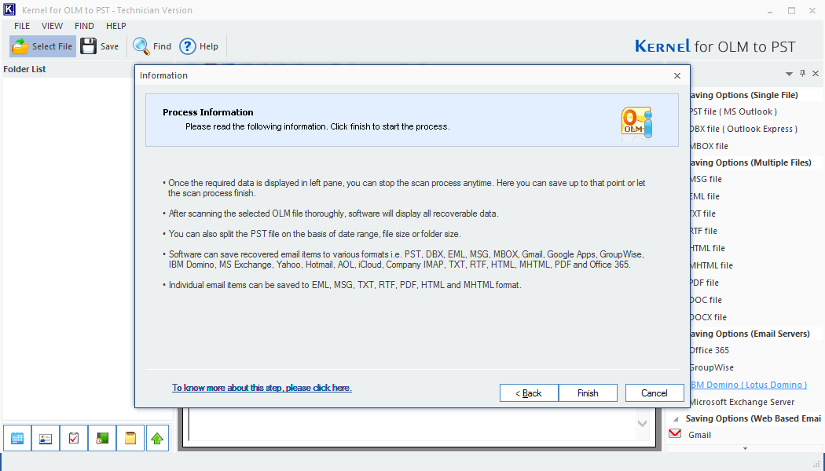Image resolution: width=825 pixels, height=471 pixels.
Task: Close the Information dialog with X
Action: (677, 75)
